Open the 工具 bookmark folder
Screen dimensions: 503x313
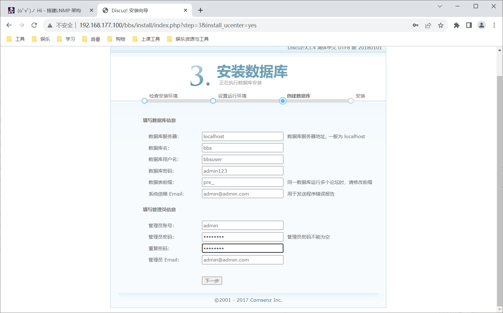point(16,39)
